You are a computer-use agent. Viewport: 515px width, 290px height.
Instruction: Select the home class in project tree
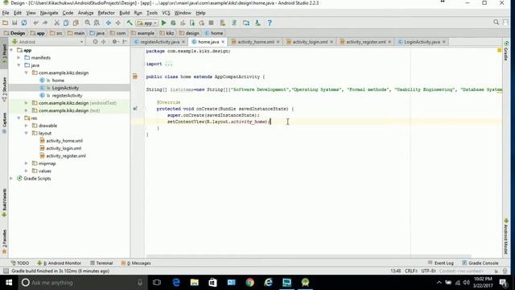click(58, 81)
